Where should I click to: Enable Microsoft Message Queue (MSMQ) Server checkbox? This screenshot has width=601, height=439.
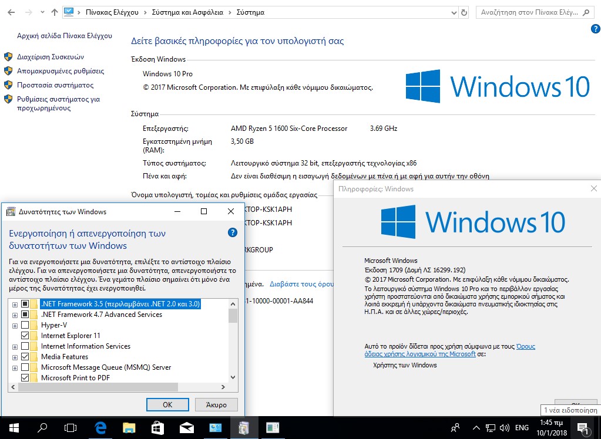coord(25,367)
